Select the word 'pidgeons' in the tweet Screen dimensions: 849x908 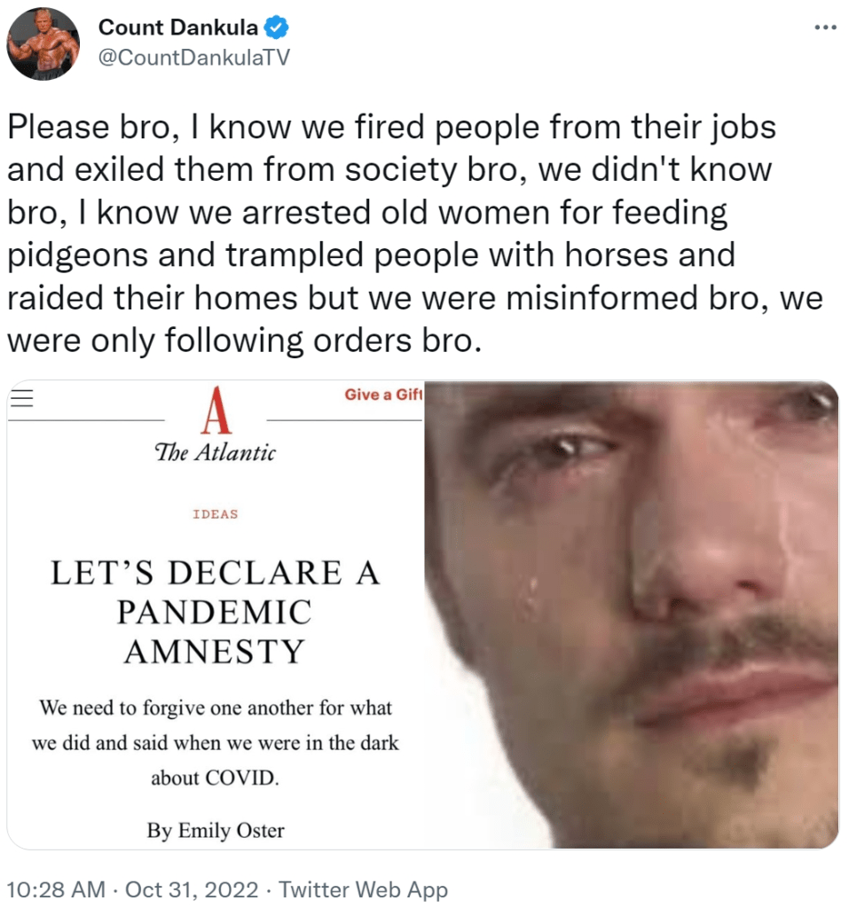pyautogui.click(x=78, y=255)
